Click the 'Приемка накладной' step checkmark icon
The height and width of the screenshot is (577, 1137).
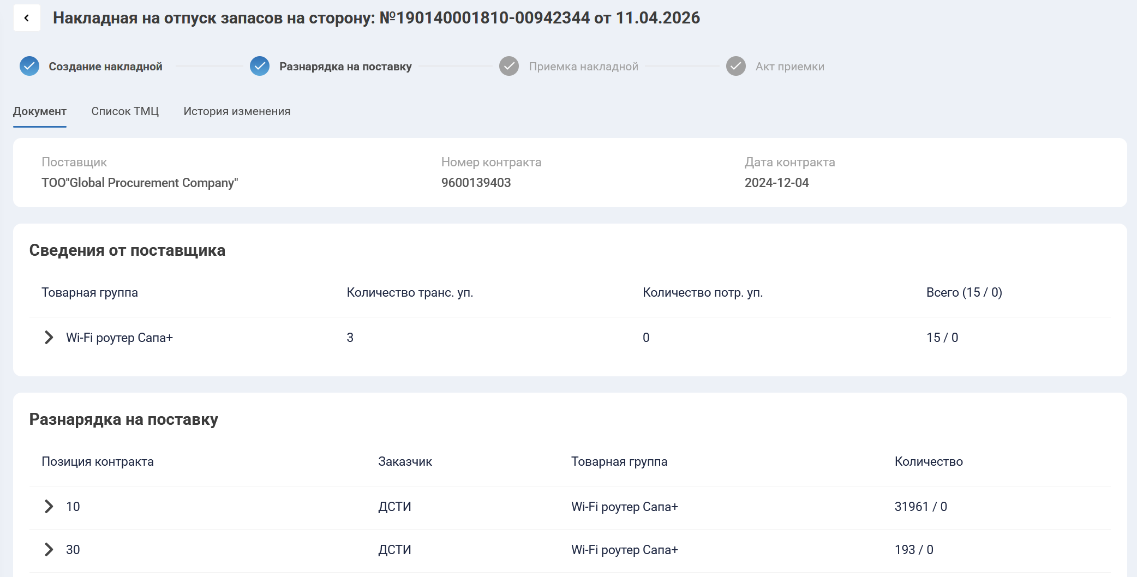[x=509, y=66]
